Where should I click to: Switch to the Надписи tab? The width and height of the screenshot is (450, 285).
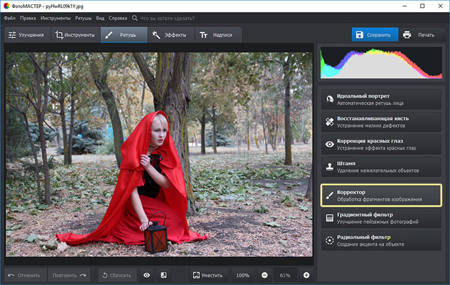pyautogui.click(x=218, y=35)
